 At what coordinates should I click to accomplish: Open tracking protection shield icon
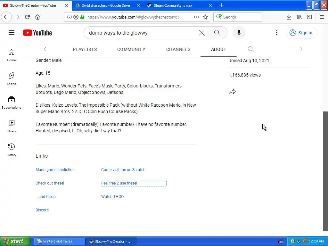click(76, 17)
